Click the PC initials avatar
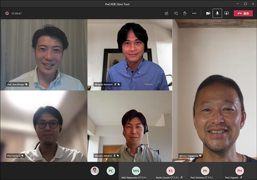The width and height of the screenshot is (257, 180). (x=111, y=171)
